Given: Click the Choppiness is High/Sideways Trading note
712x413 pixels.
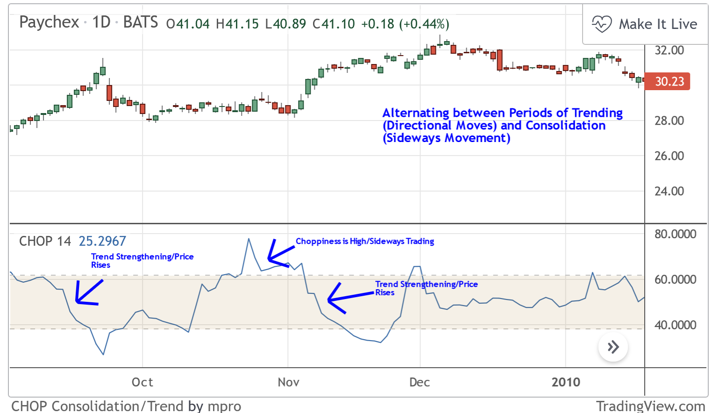Looking at the screenshot, I should pos(365,241).
